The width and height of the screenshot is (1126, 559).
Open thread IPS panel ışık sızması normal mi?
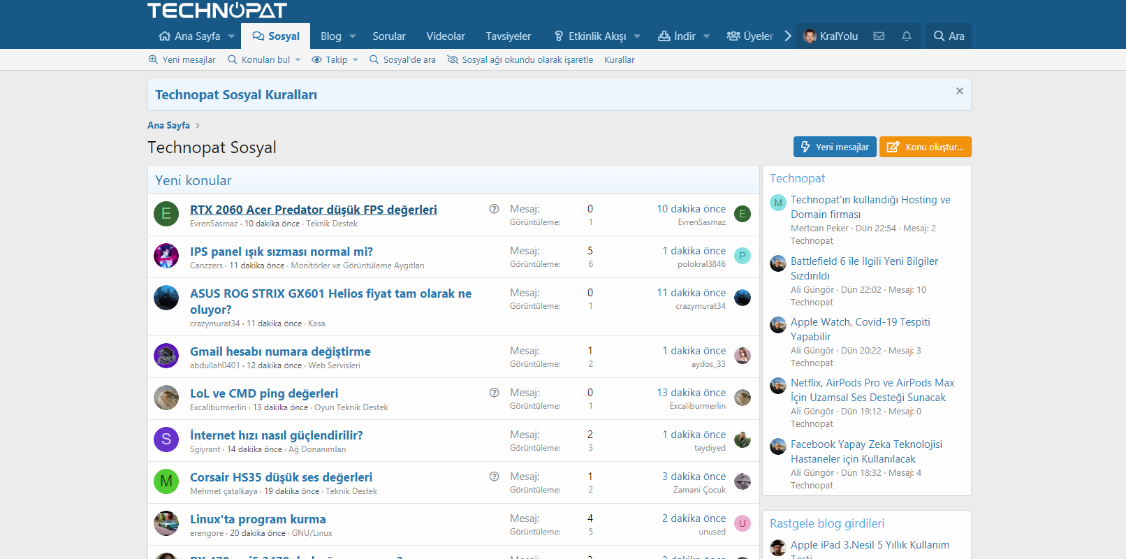click(x=281, y=252)
